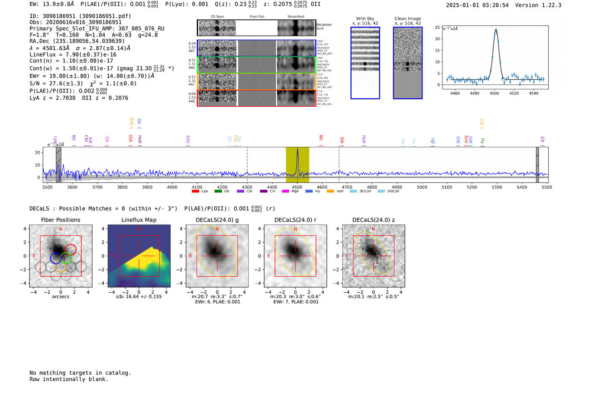The height and width of the screenshot is (402, 591).
Task: Click the detection ID 3090186951 line
Action: point(80,16)
